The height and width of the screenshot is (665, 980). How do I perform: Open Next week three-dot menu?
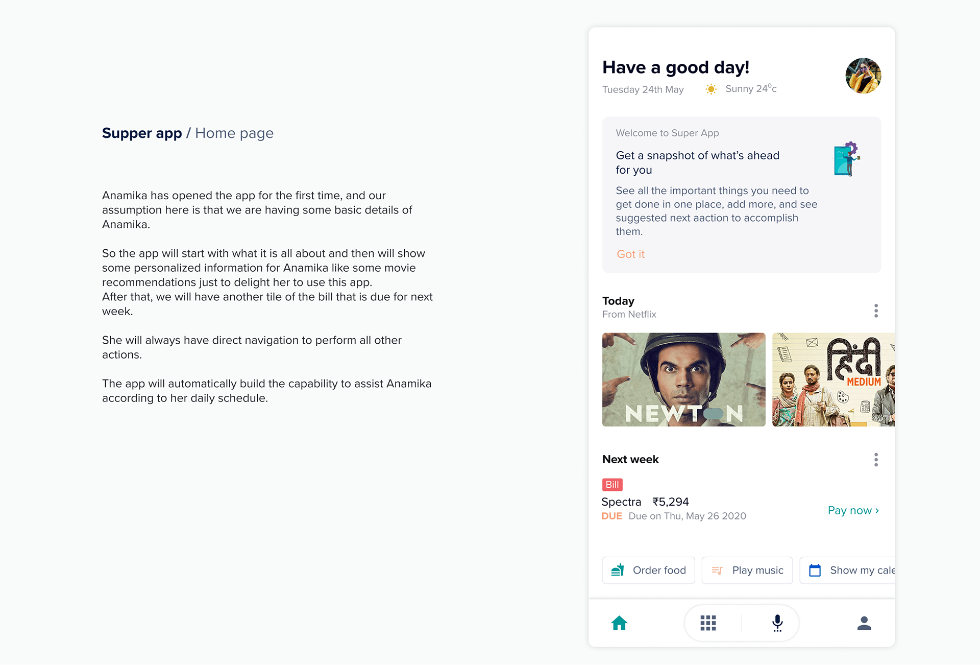[876, 460]
